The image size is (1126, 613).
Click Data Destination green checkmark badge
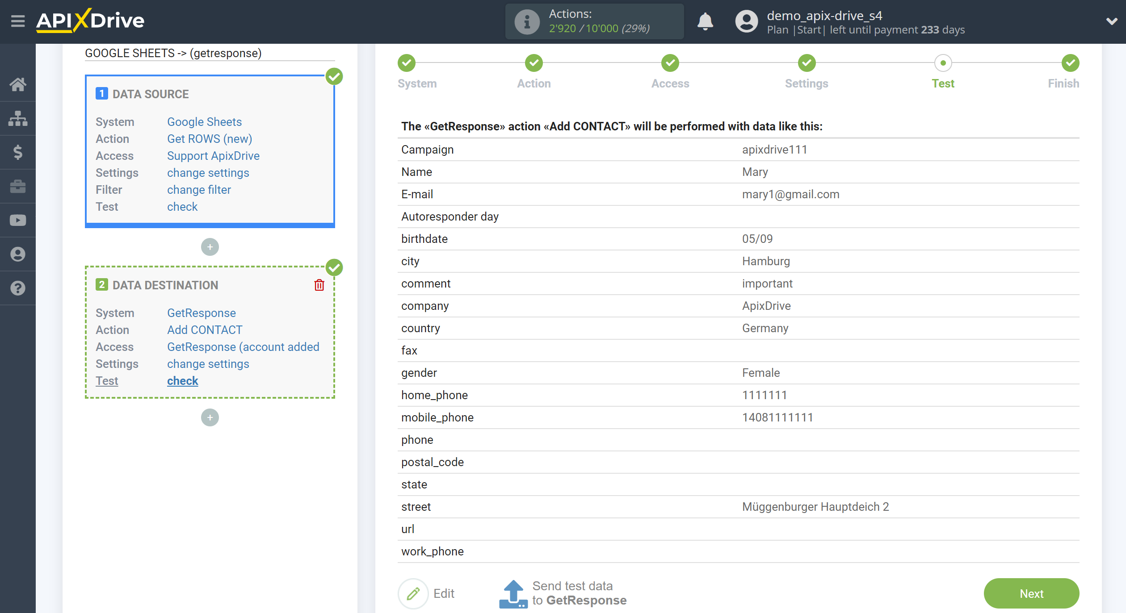[x=334, y=267]
